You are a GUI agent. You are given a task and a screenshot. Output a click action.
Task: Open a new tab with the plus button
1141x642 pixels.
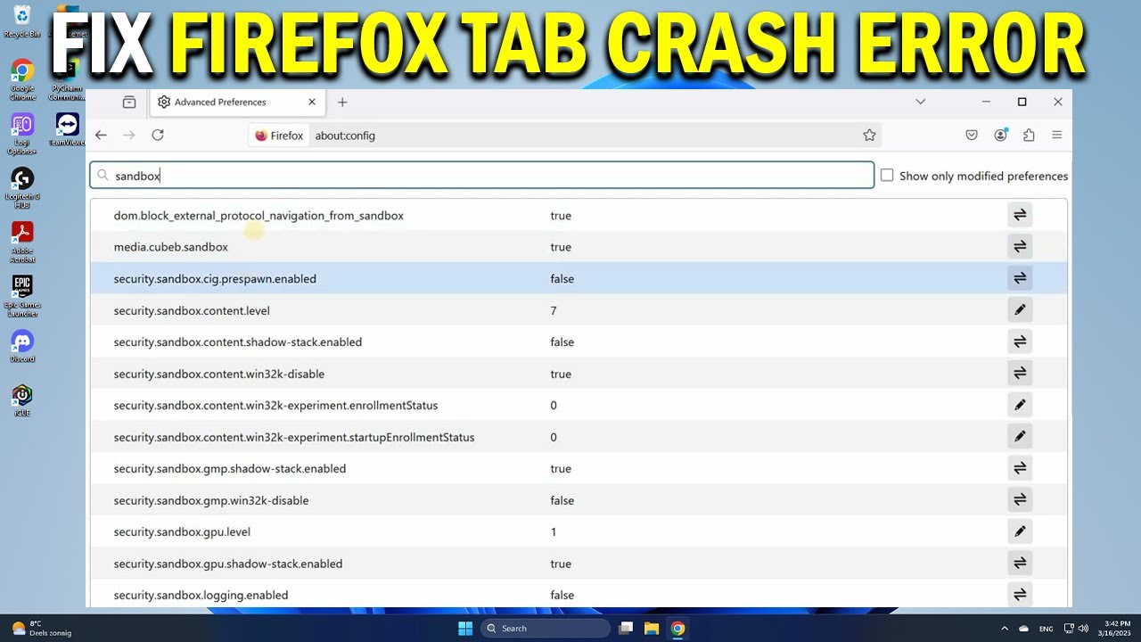[x=342, y=103]
